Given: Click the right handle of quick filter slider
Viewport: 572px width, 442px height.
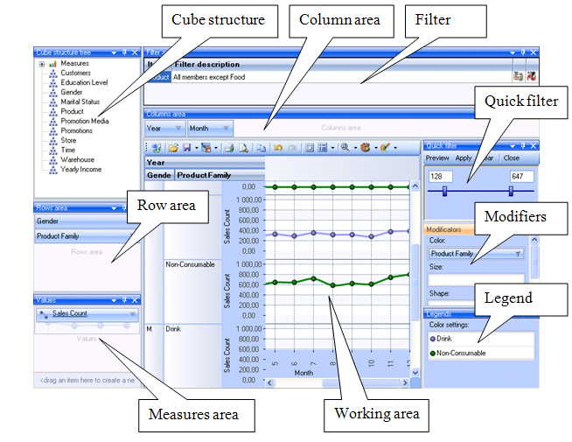Looking at the screenshot, I should (511, 191).
